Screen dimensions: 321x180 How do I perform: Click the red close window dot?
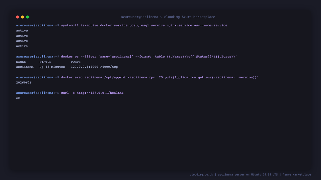tap(18, 17)
